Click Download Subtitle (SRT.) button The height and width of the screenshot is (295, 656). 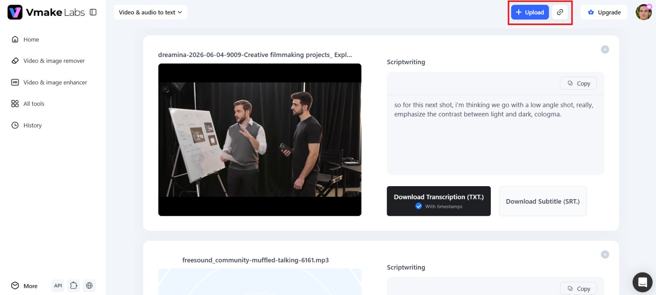point(542,201)
